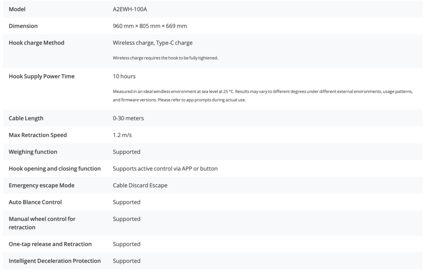The height and width of the screenshot is (273, 428).
Task: Click the Hook Supply Power Time label
Action: coord(41,76)
